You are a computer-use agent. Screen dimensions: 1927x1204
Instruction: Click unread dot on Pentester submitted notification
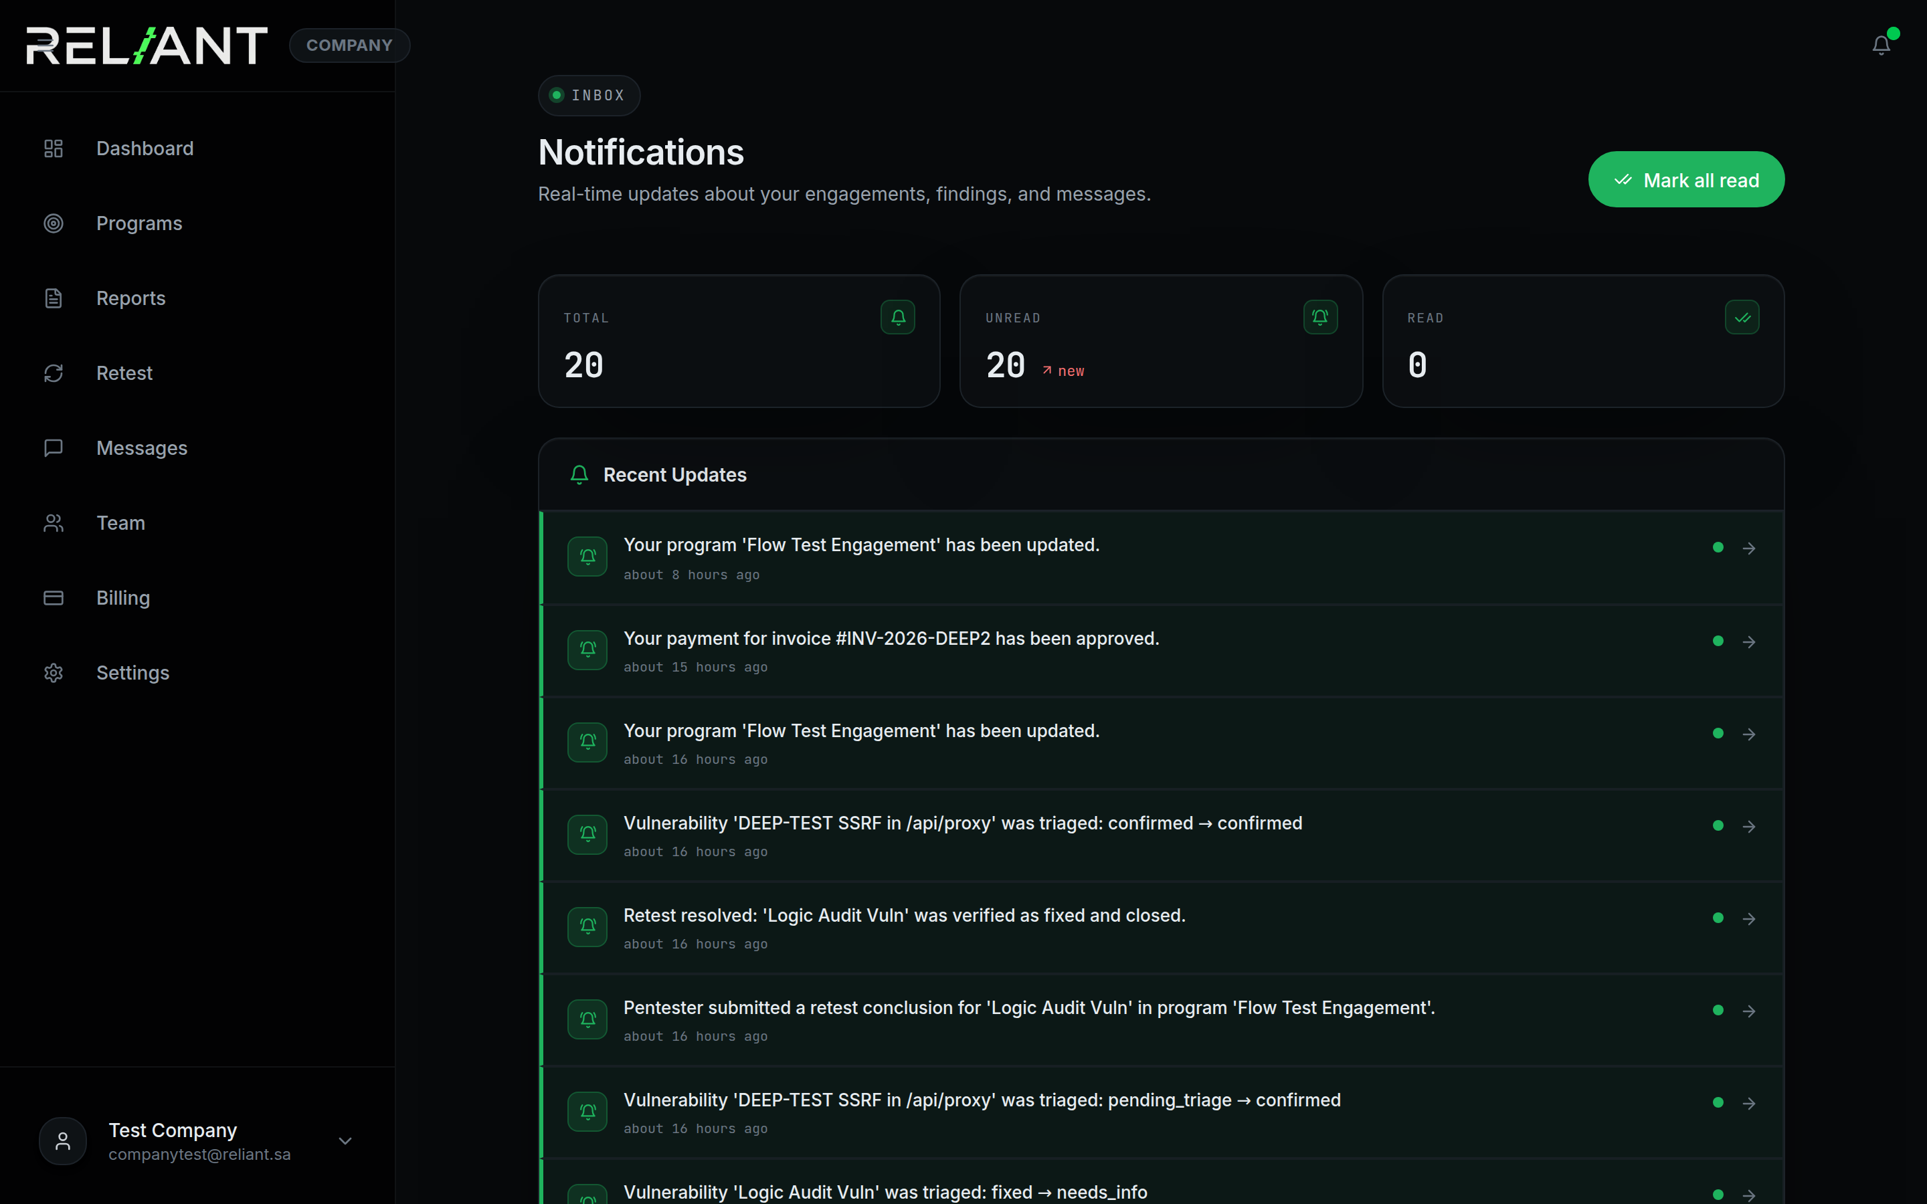(1718, 1011)
